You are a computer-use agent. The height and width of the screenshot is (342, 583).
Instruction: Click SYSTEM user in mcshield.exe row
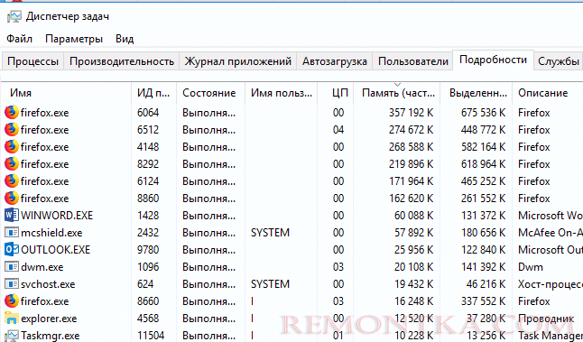(270, 232)
